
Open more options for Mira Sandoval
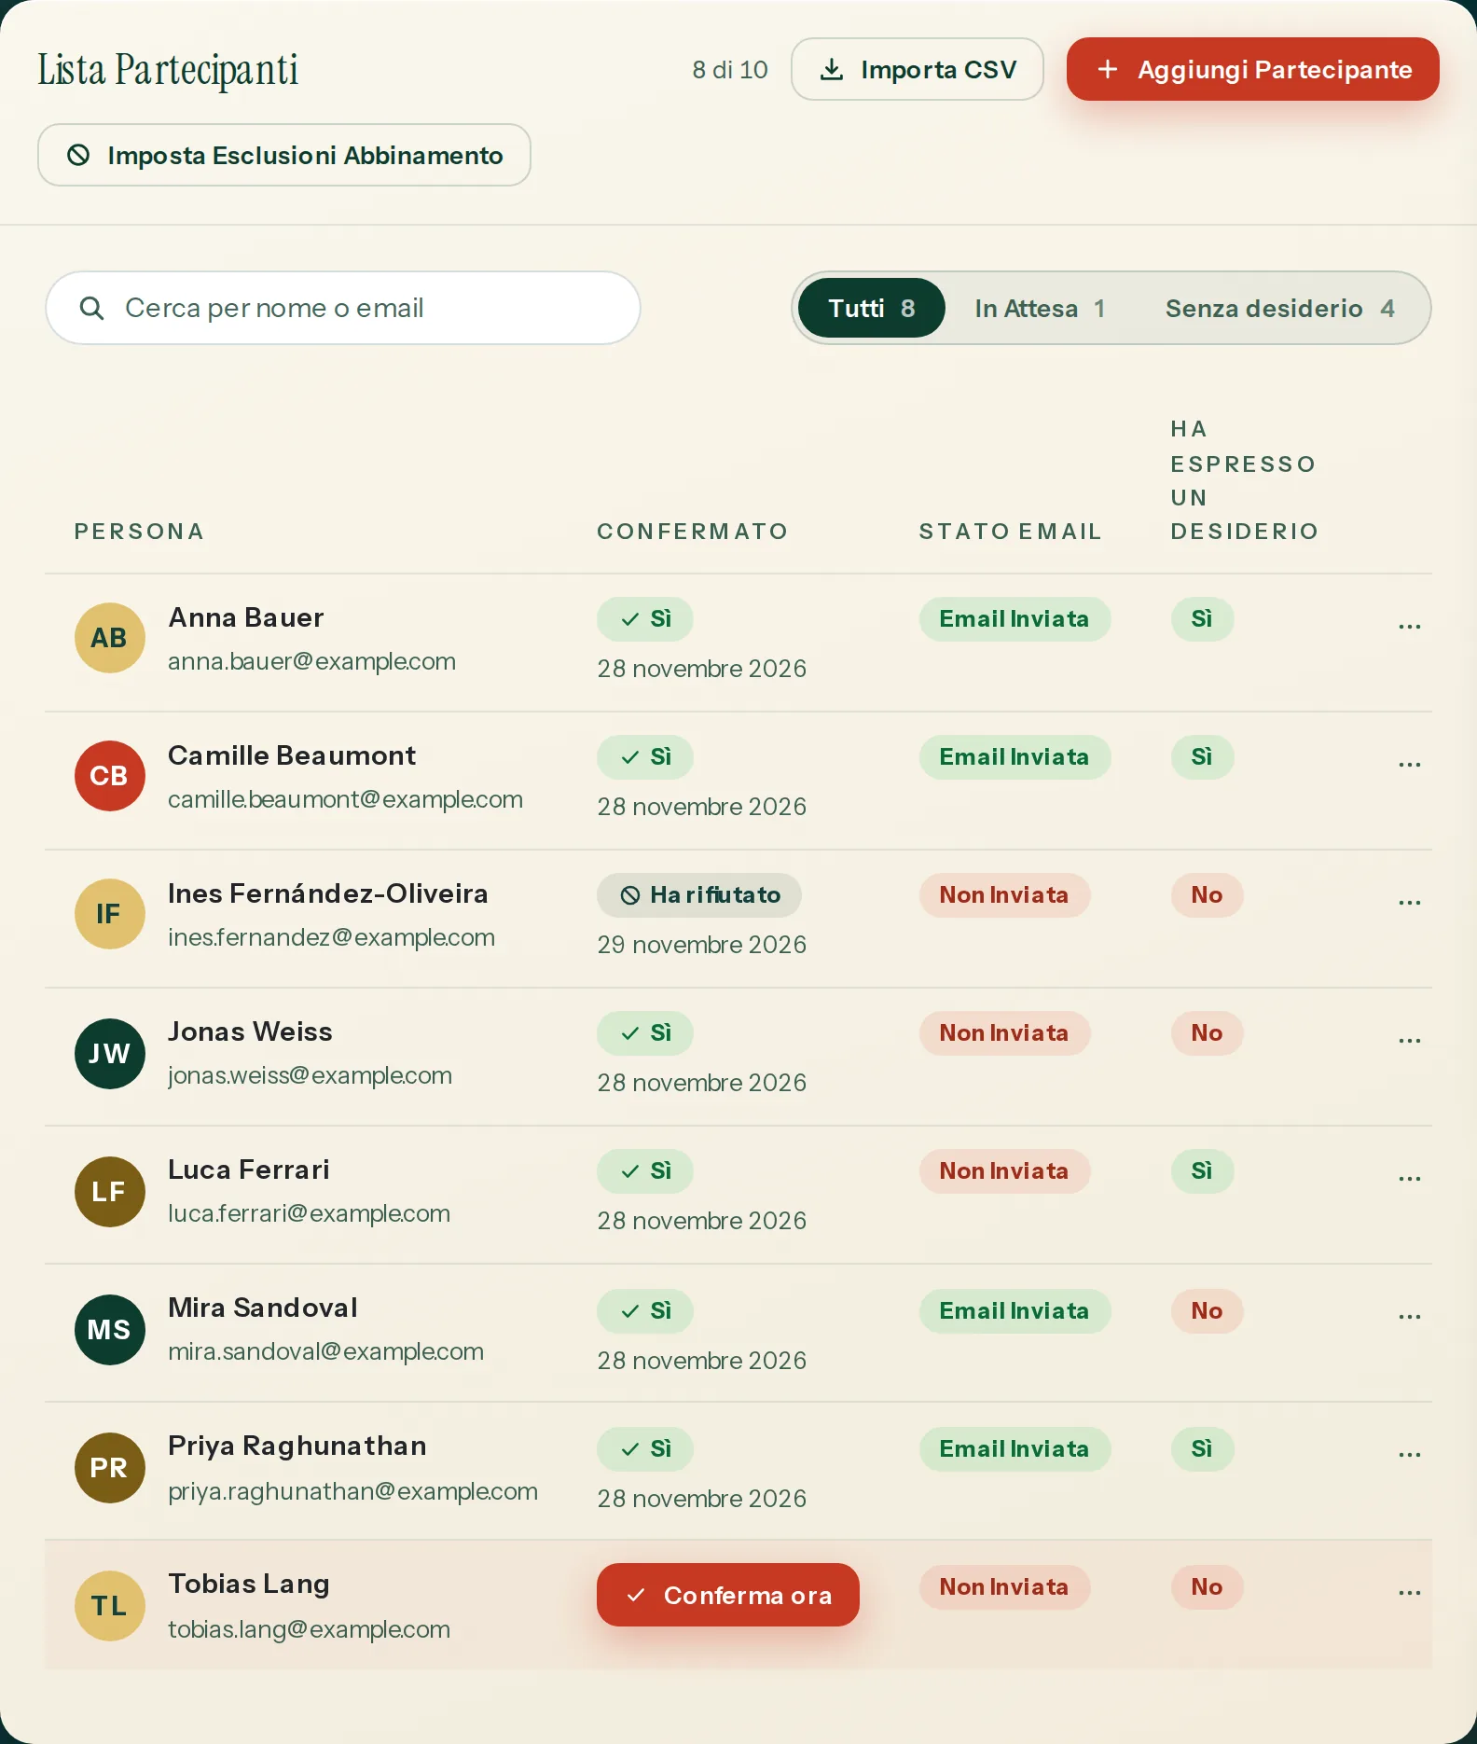1409,1316
